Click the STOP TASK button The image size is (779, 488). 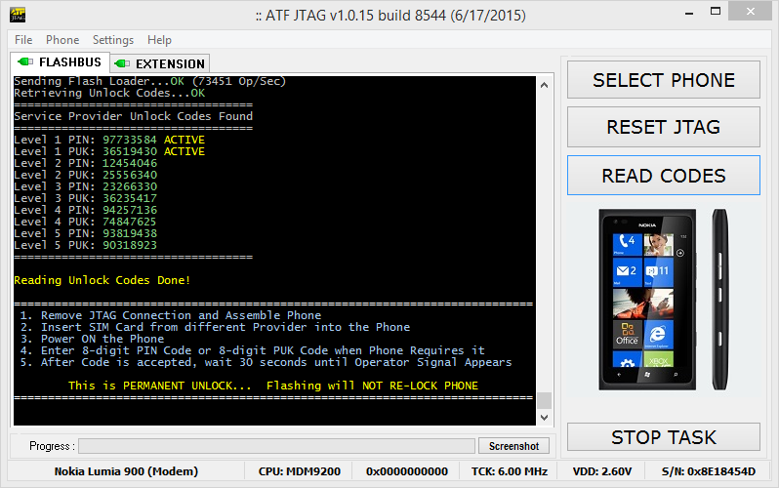[x=664, y=437]
